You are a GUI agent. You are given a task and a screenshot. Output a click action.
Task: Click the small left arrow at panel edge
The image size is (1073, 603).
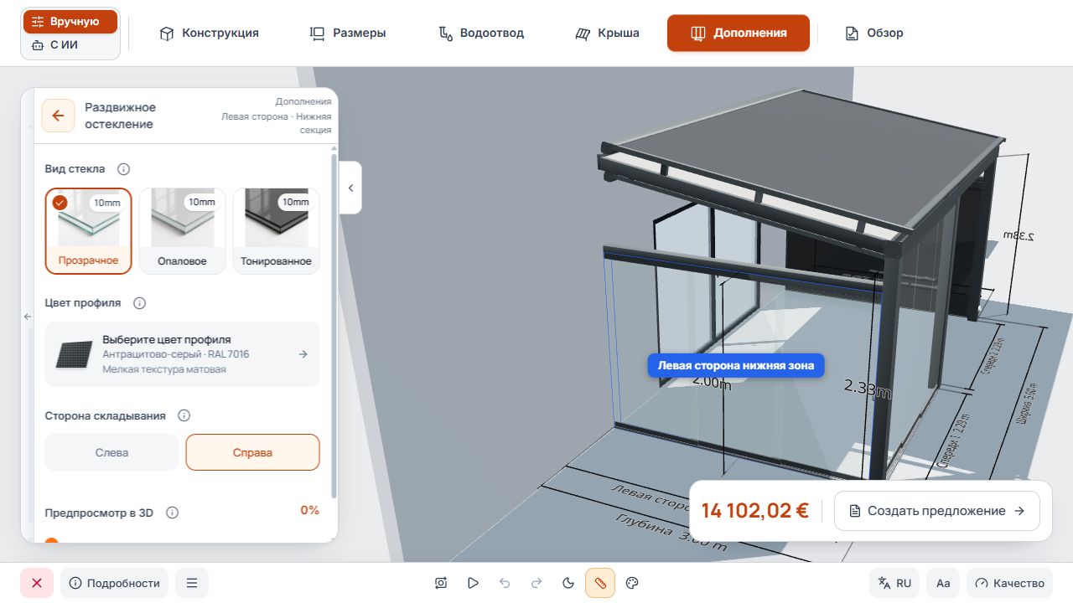pos(27,317)
